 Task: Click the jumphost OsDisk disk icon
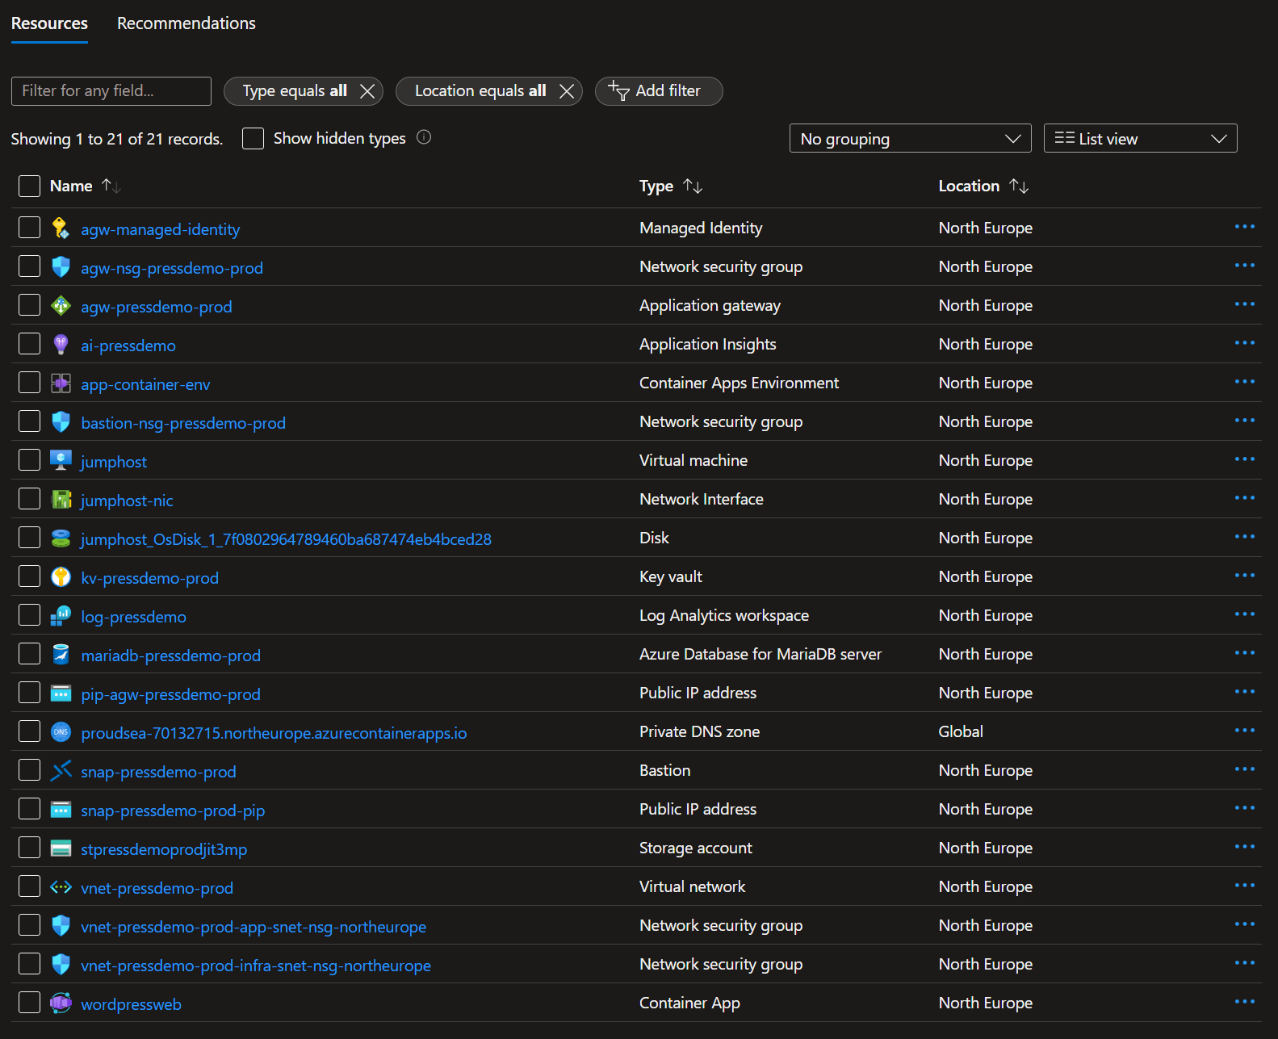click(61, 538)
